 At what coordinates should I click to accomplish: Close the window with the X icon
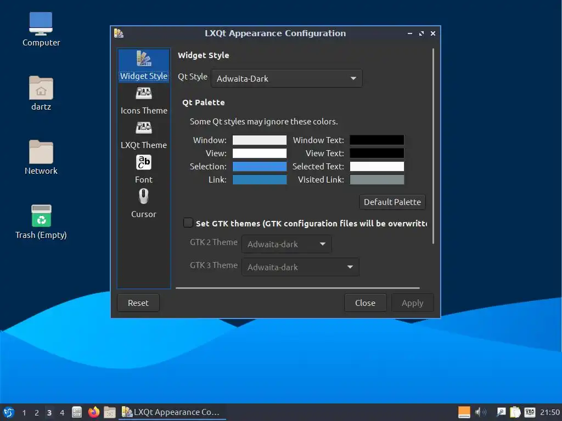[x=433, y=33]
